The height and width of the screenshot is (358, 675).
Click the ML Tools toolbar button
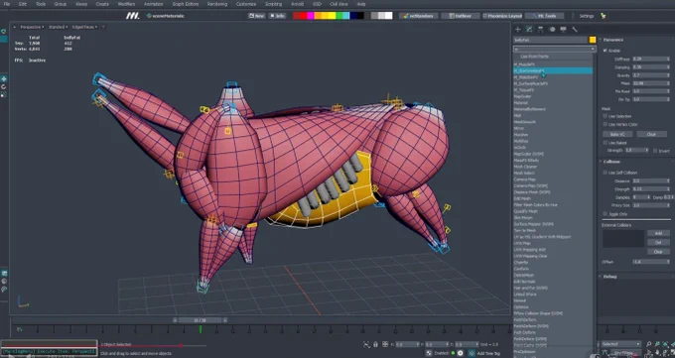545,16
